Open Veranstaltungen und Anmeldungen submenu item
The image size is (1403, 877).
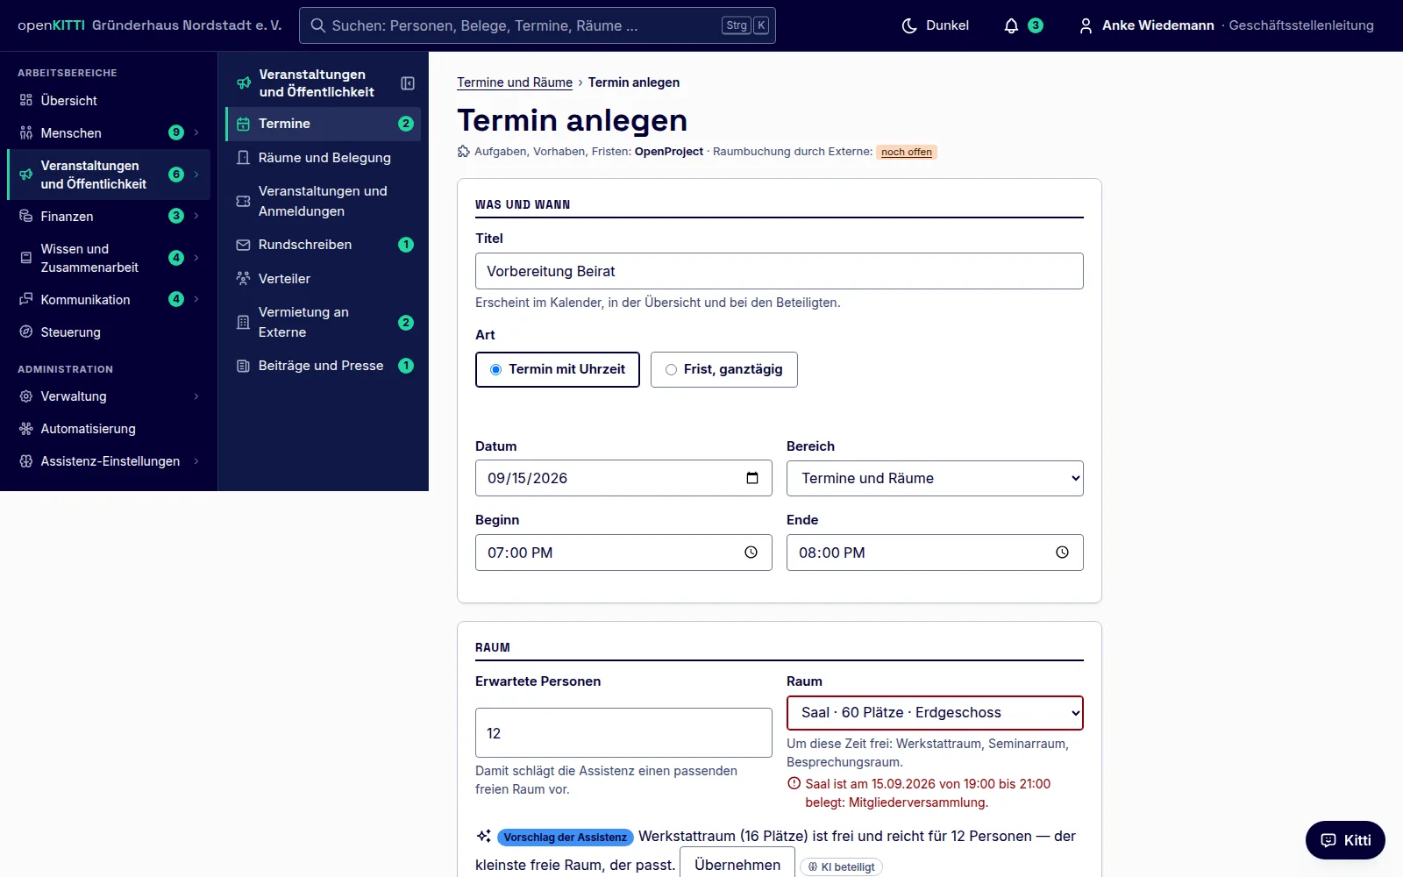(323, 201)
